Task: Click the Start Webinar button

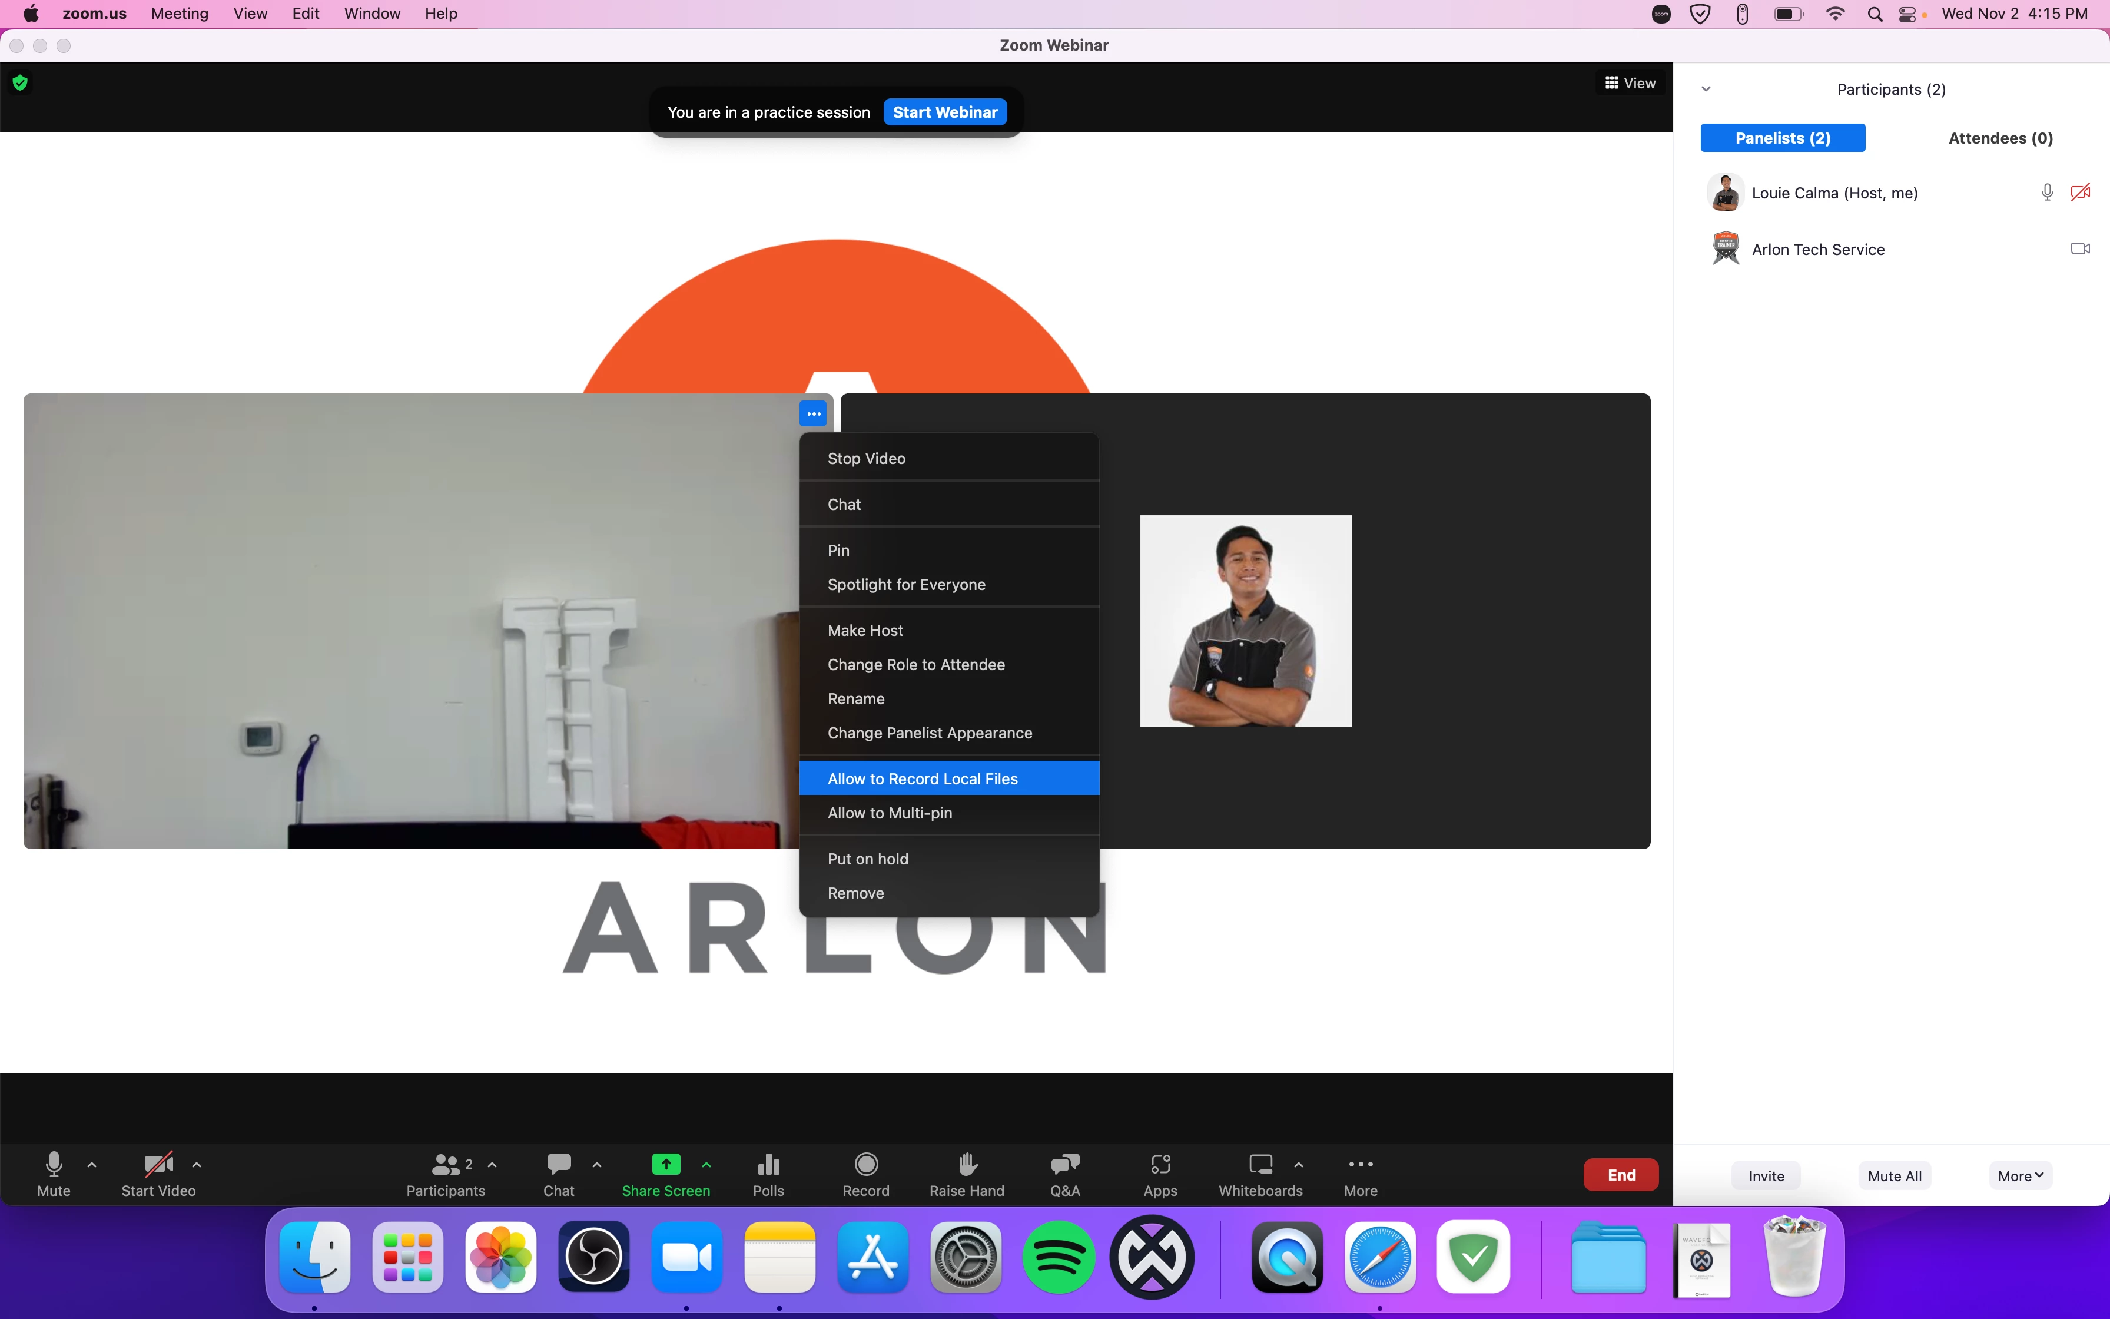Action: 945,112
